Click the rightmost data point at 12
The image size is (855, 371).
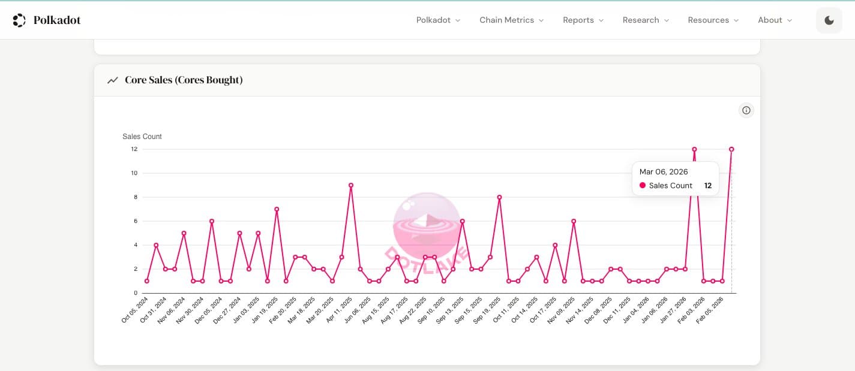point(731,149)
